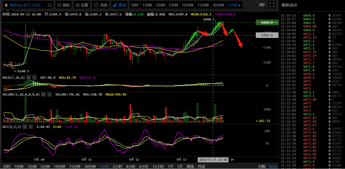Image resolution: width=345 pixels, height=169 pixels.
Task: Click the MA30:6316.5 legend value
Action: (x=201, y=14)
